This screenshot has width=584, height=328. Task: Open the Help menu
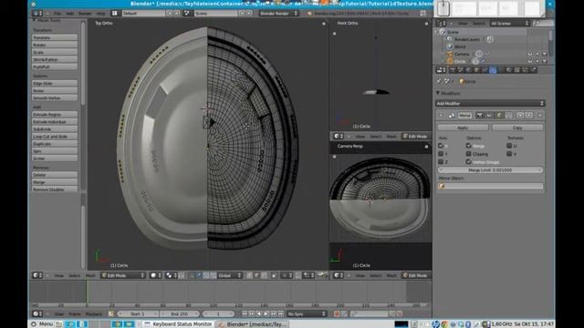click(100, 14)
